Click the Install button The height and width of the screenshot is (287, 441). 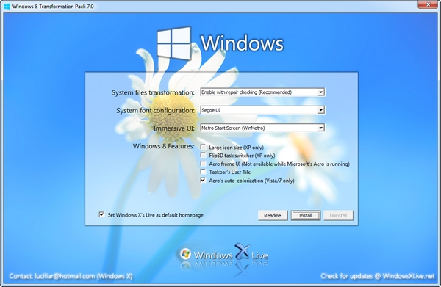[x=306, y=215]
